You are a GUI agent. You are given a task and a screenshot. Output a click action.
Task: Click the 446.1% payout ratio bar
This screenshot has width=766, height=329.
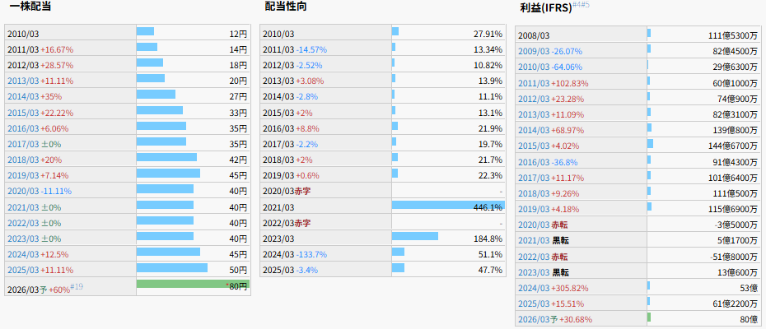click(448, 205)
